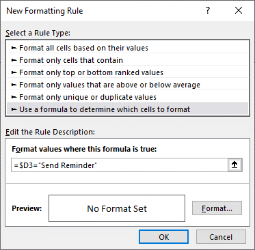Pick 'Format only unique or duplicate values'
Image resolution: width=255 pixels, height=250 pixels.
tap(127, 97)
